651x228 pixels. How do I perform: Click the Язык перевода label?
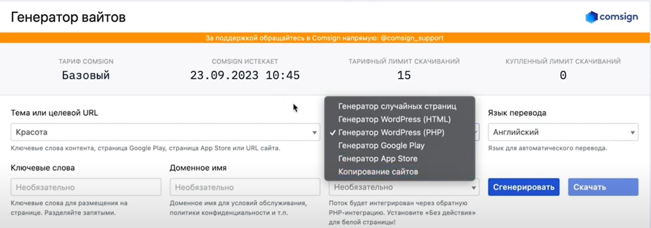pos(517,113)
